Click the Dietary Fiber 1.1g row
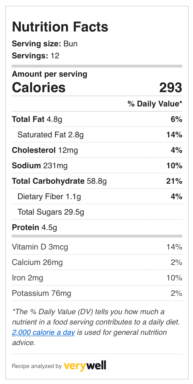Screen dimensions: 193x384 [97, 196]
